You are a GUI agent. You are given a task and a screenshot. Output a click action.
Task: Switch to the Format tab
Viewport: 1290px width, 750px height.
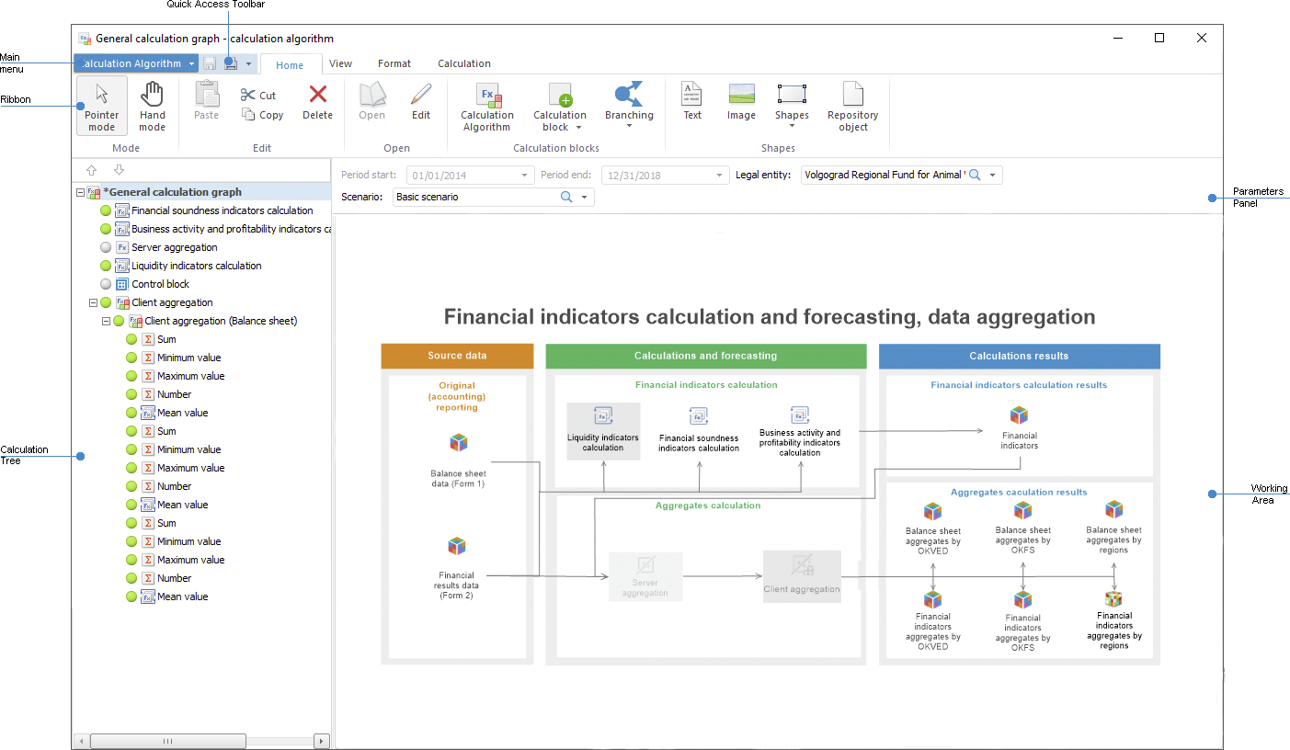394,63
